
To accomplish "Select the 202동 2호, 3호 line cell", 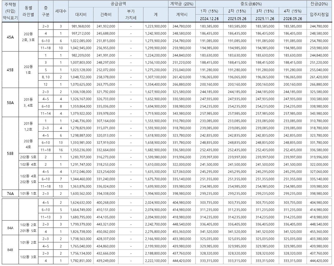I will click(28, 37).
